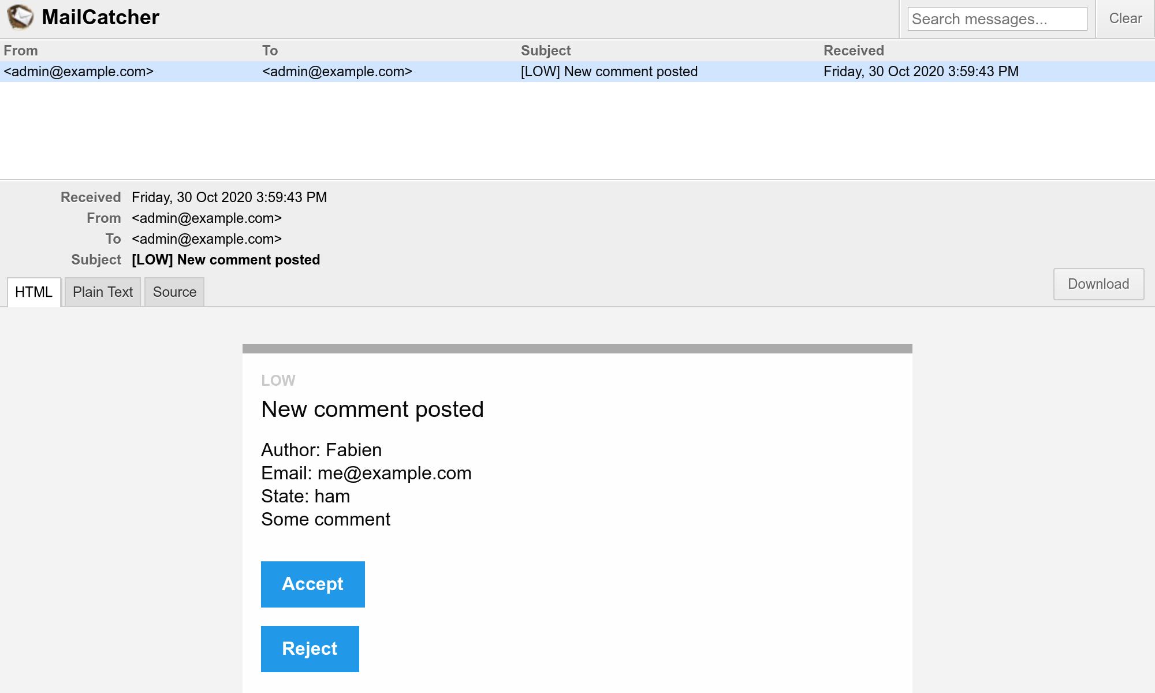1155x693 pixels.
Task: Click the To column header
Action: coord(270,51)
